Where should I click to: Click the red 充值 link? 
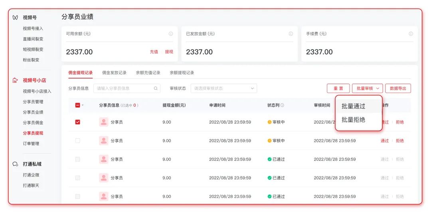[x=154, y=52]
